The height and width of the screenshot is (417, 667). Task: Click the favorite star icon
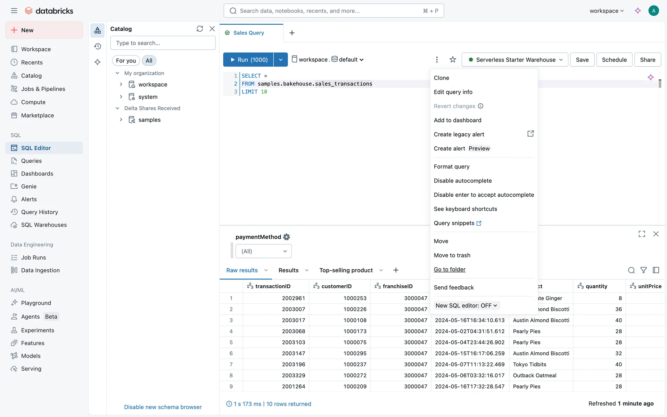tap(452, 60)
